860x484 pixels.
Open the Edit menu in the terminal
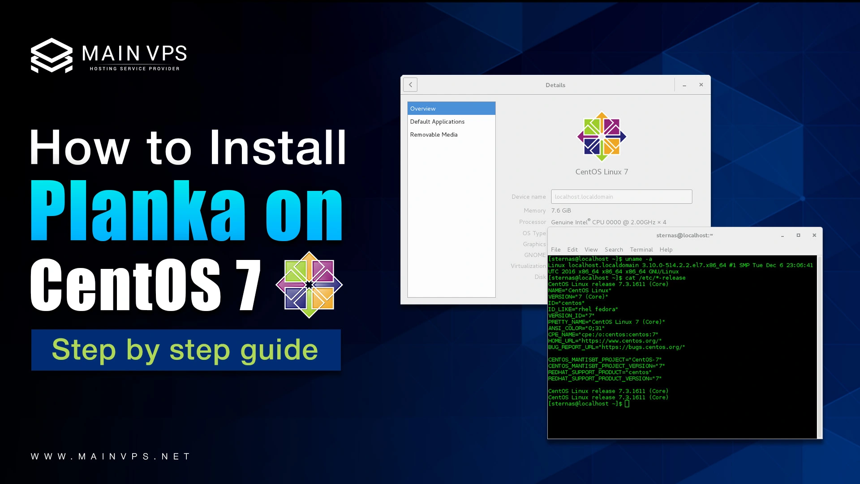coord(572,250)
